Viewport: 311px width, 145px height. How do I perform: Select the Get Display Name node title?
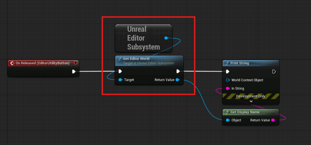click(x=245, y=112)
